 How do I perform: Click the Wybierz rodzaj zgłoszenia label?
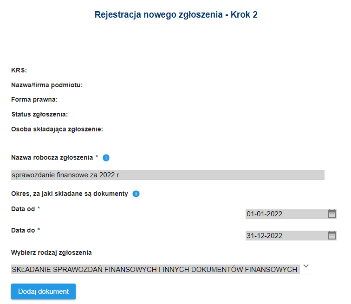[x=52, y=253]
